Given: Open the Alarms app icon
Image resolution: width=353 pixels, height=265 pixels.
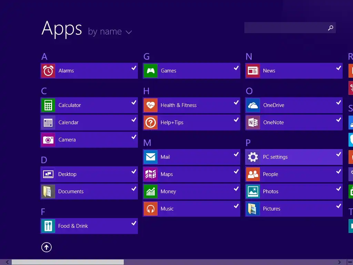Looking at the screenshot, I should point(48,71).
